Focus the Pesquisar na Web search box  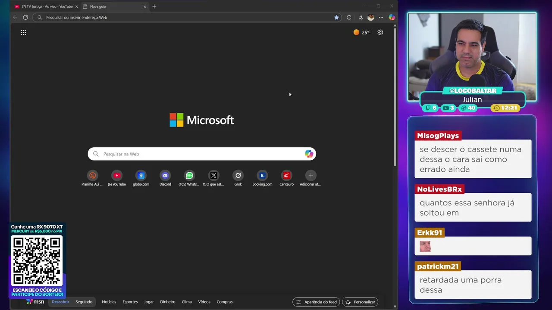[x=202, y=154]
